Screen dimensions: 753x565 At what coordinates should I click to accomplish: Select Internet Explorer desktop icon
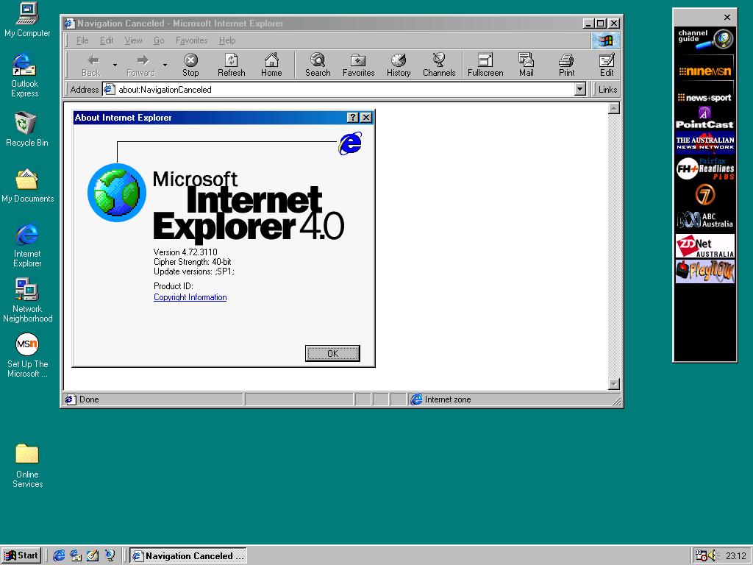(x=27, y=245)
